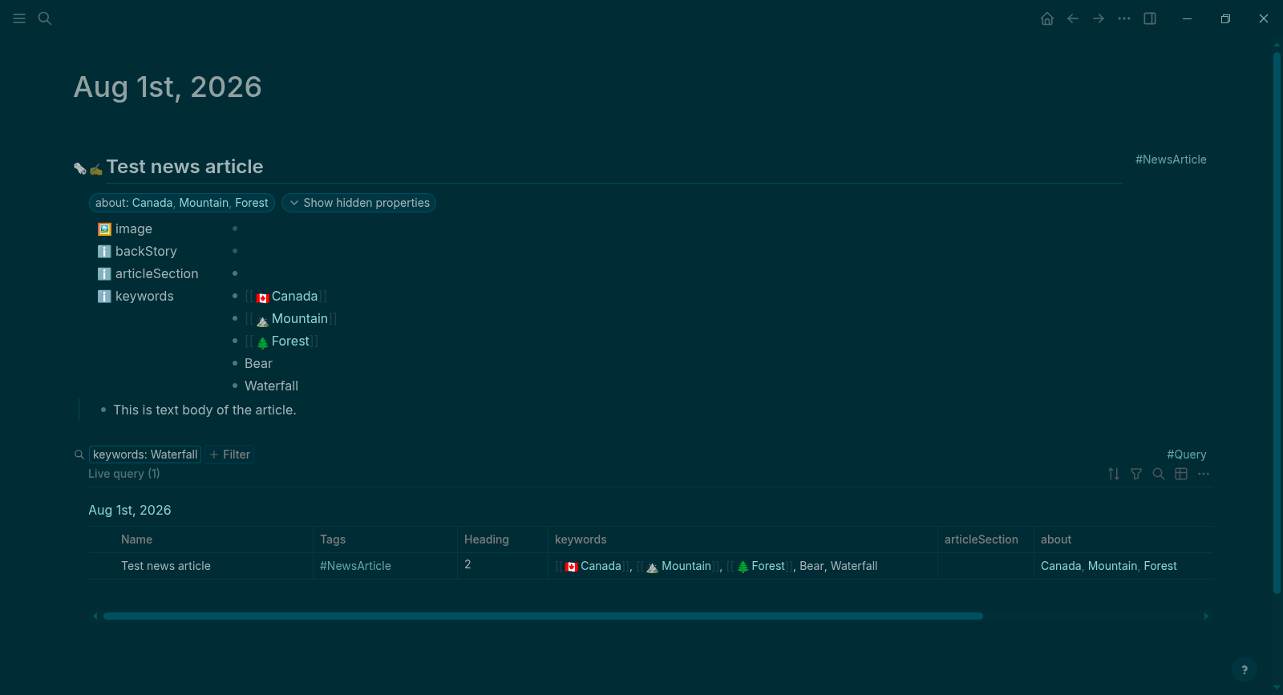This screenshot has height=695, width=1283.
Task: Click the backStory property label
Action: click(146, 252)
